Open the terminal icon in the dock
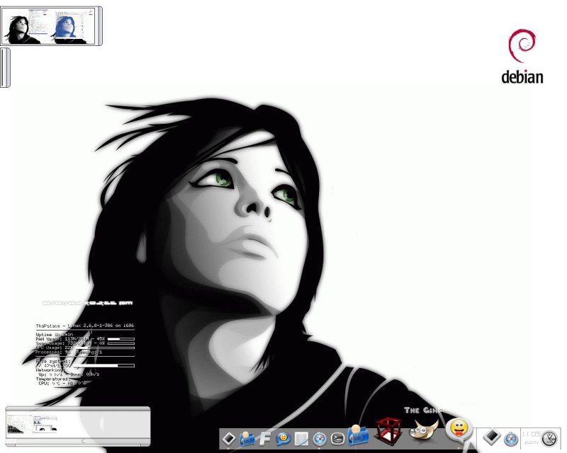This screenshot has width=567, height=453. [x=337, y=439]
